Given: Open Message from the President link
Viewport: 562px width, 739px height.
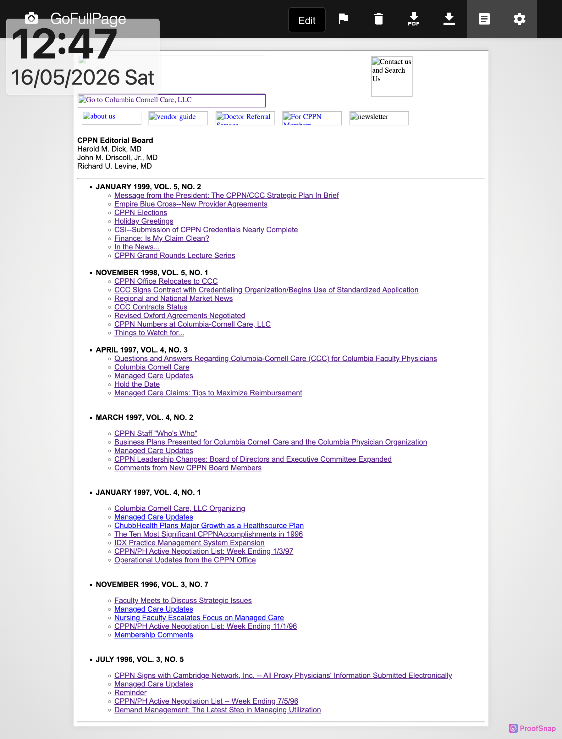Looking at the screenshot, I should click(227, 196).
